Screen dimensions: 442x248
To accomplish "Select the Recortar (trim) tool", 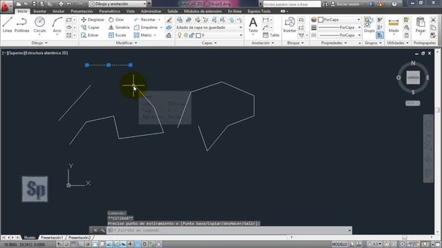I will pos(145,20).
